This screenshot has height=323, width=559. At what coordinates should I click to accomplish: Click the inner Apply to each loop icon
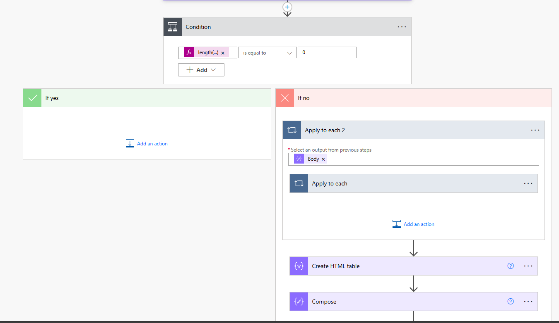(299, 183)
